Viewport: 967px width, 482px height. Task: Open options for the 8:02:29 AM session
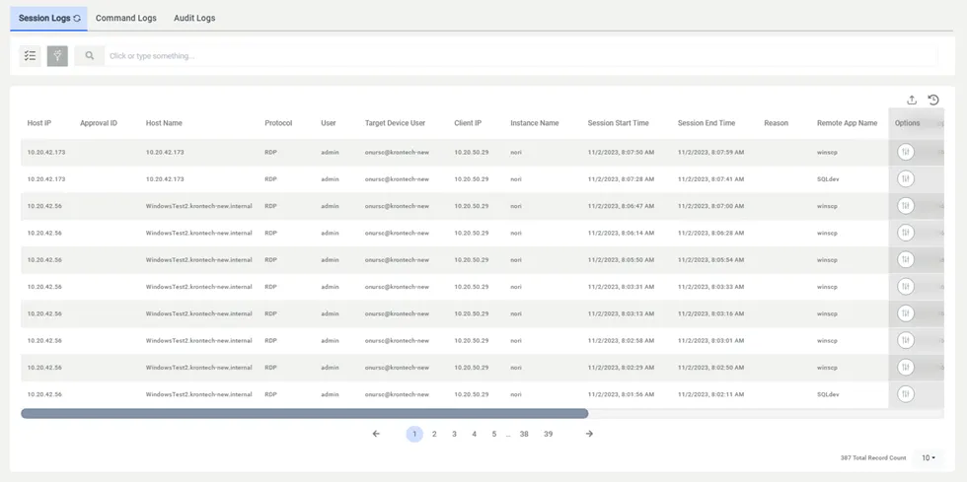click(906, 368)
